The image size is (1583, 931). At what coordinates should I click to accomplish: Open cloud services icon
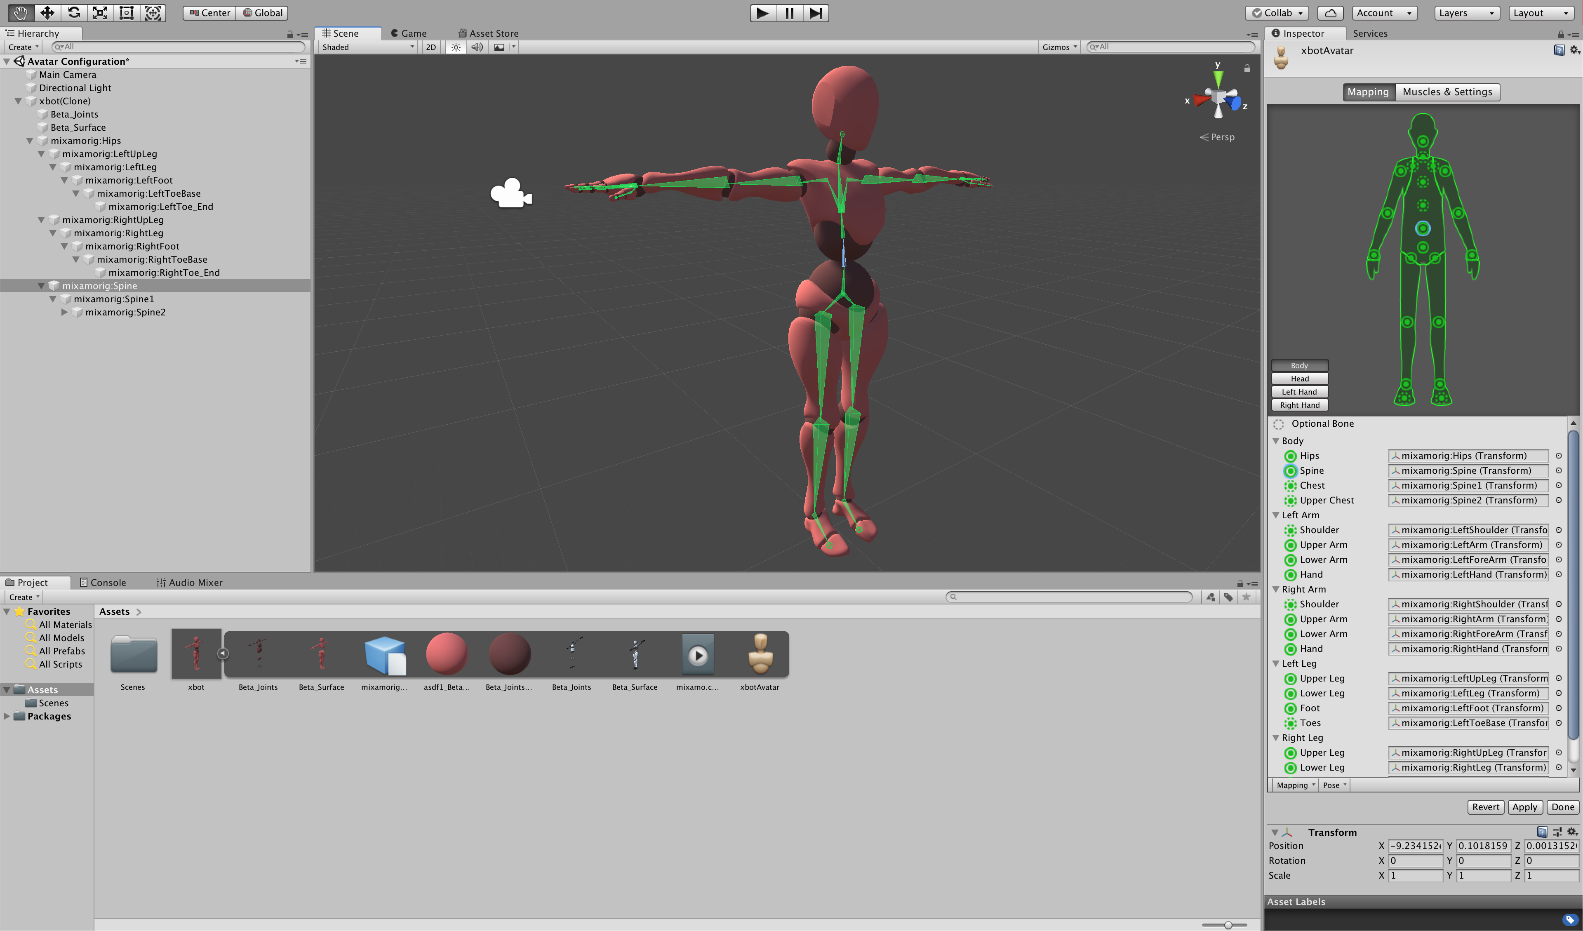[1330, 13]
